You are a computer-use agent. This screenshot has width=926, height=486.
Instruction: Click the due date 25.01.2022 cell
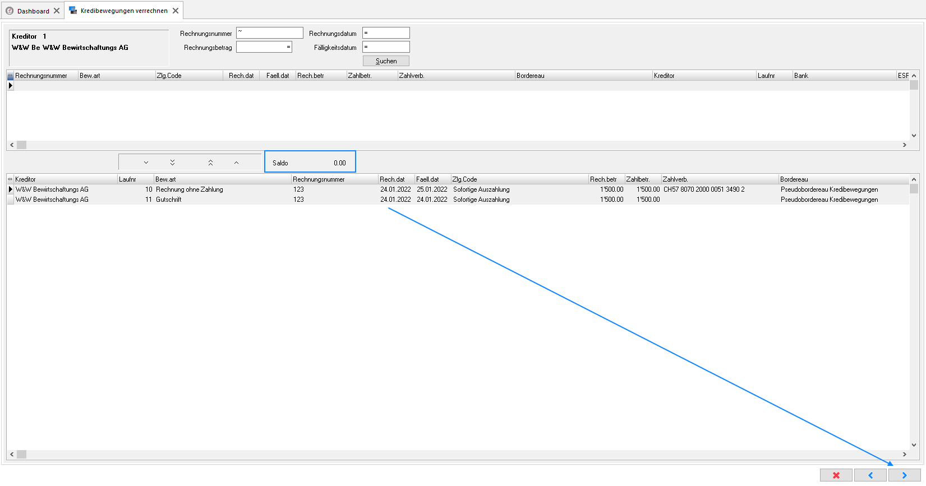432,189
